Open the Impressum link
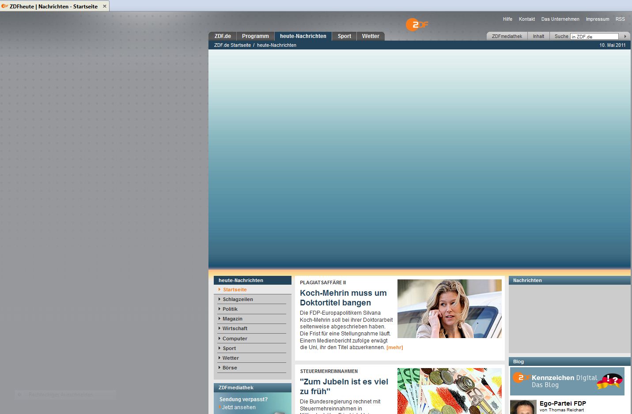 [x=598, y=19]
